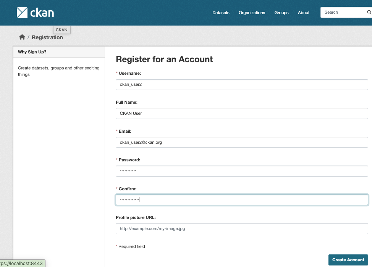This screenshot has width=372, height=267.
Task: Go to the Groups page
Action: coord(281,13)
